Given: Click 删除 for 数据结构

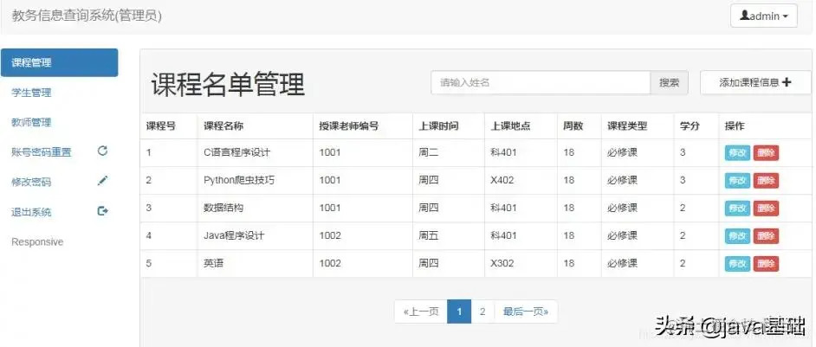Looking at the screenshot, I should pyautogui.click(x=766, y=208).
